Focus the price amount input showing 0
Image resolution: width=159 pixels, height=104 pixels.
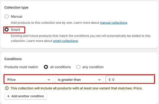click(132, 80)
